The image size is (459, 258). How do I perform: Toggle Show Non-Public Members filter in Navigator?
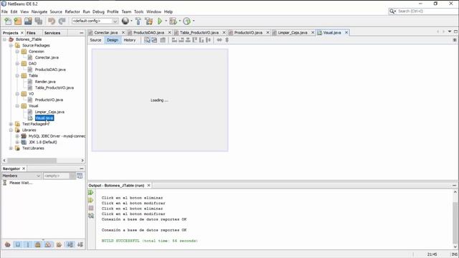pos(38,244)
